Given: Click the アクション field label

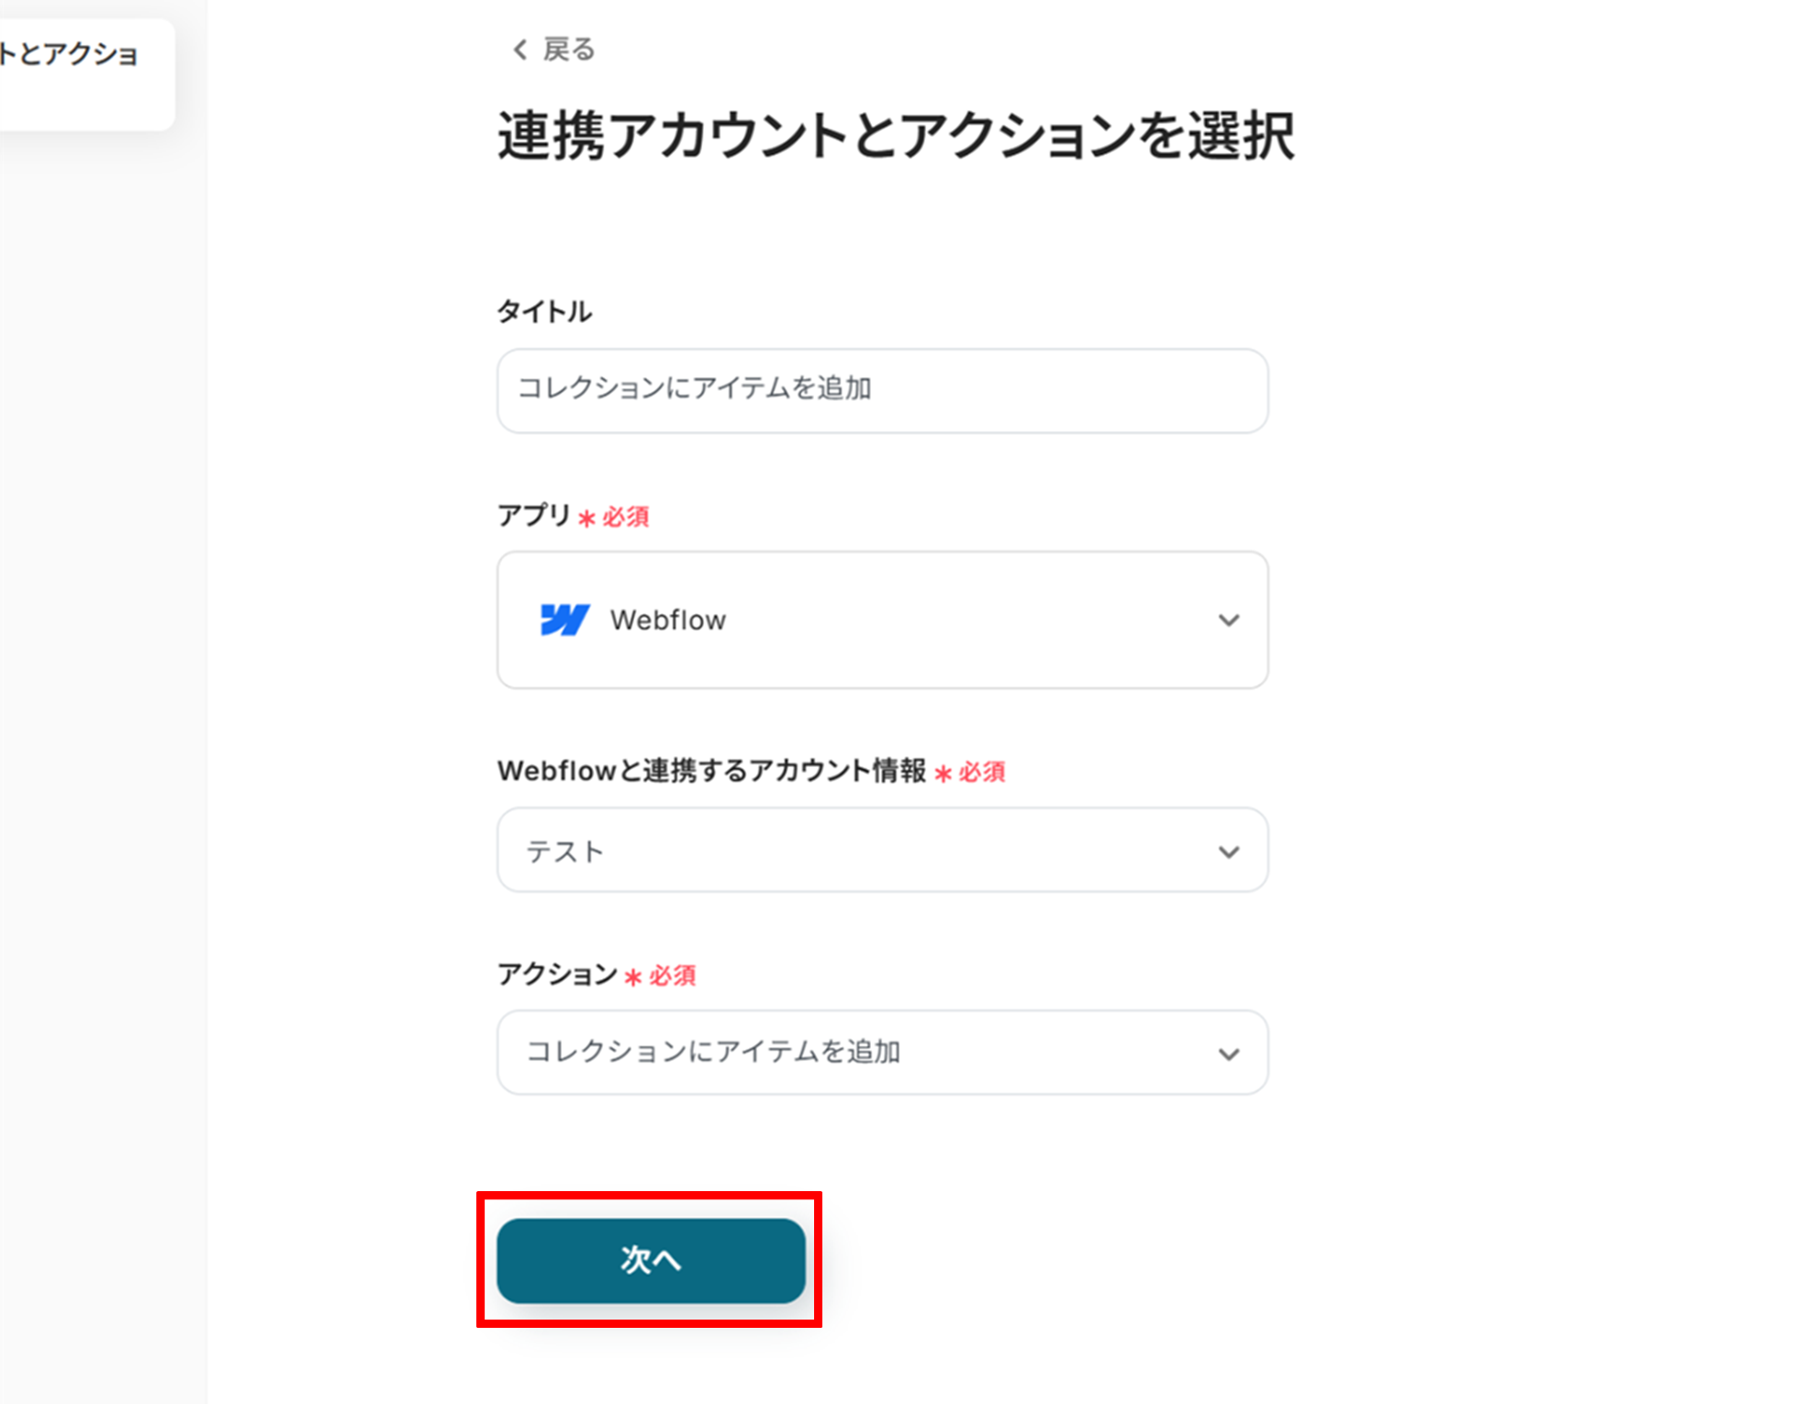Looking at the screenshot, I should click(x=556, y=975).
